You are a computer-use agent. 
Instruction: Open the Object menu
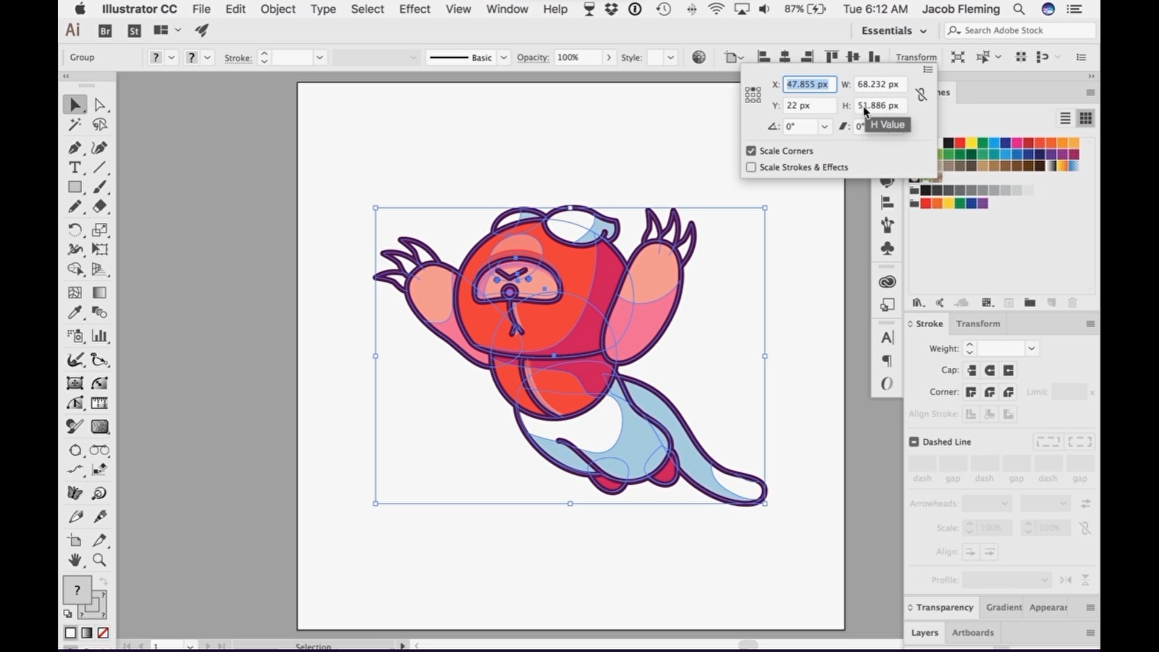[278, 9]
